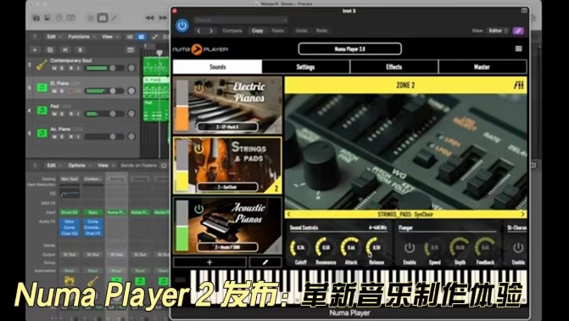Viewport: 569px width, 321px height.
Task: Adjust the Cutoff knob in Sound Controls
Action: pos(300,248)
